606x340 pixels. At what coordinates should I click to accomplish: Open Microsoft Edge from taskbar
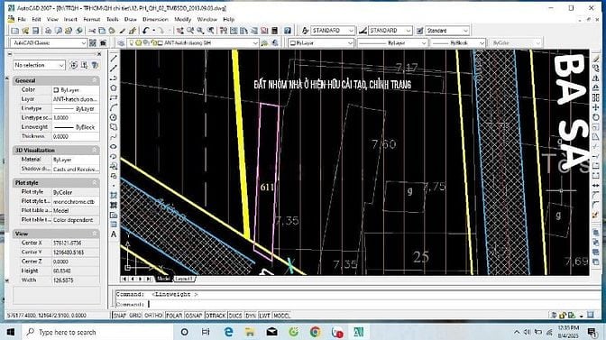(228, 332)
